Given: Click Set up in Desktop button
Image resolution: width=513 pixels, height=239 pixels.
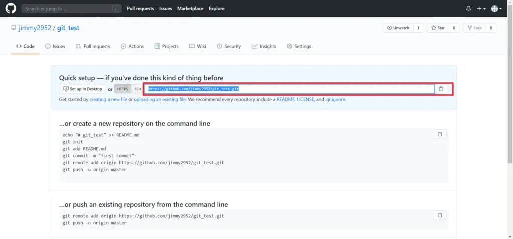Looking at the screenshot, I should coord(83,89).
